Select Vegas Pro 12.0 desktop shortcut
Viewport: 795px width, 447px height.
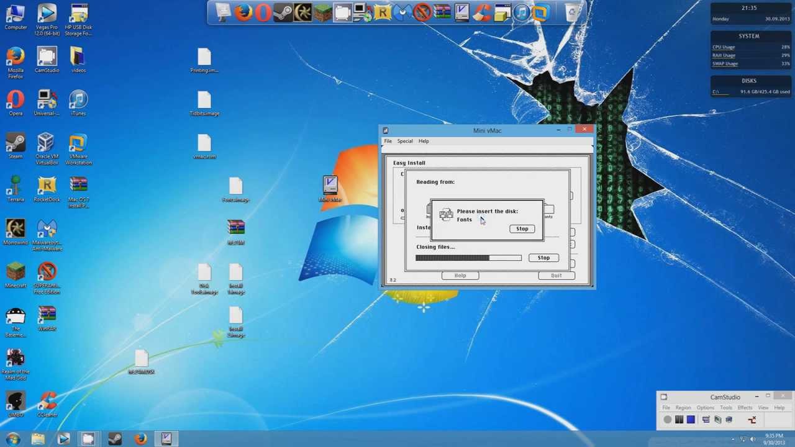coord(47,20)
